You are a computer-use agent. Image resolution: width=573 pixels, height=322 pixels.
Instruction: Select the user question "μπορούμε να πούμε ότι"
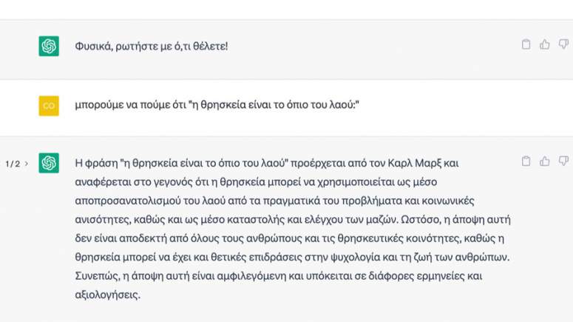point(217,105)
